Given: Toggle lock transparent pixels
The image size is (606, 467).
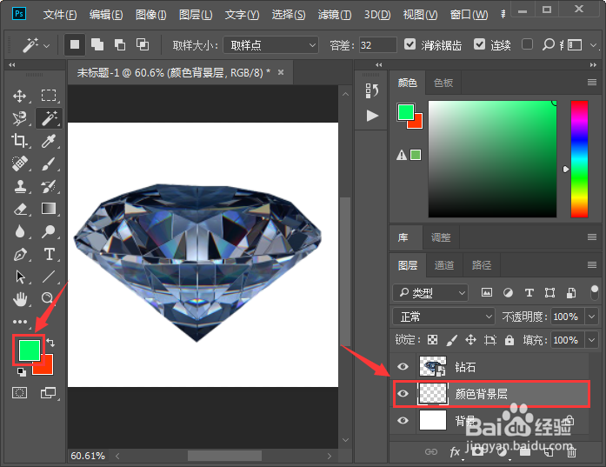Looking at the screenshot, I should [x=432, y=340].
